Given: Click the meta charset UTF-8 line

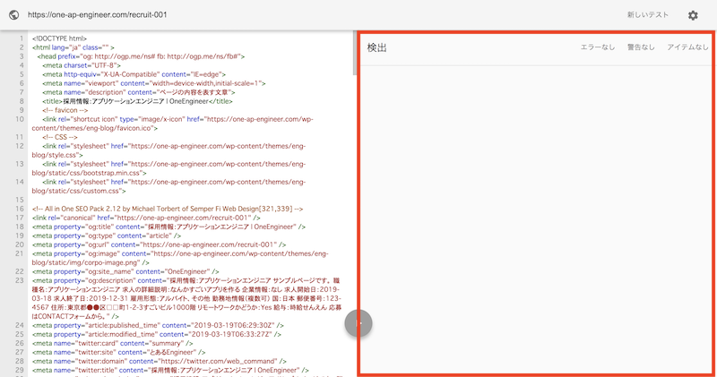Looking at the screenshot, I should click(x=82, y=65).
